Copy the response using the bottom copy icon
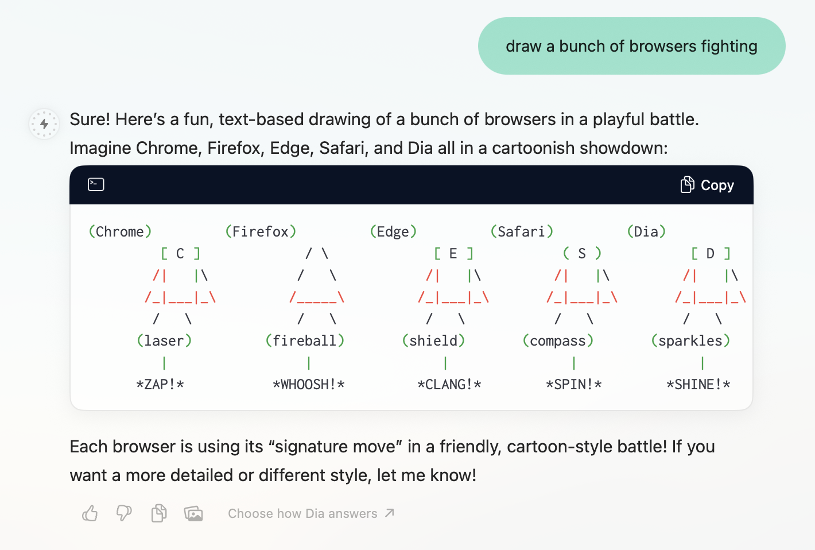Viewport: 815px width, 550px height. 159,513
